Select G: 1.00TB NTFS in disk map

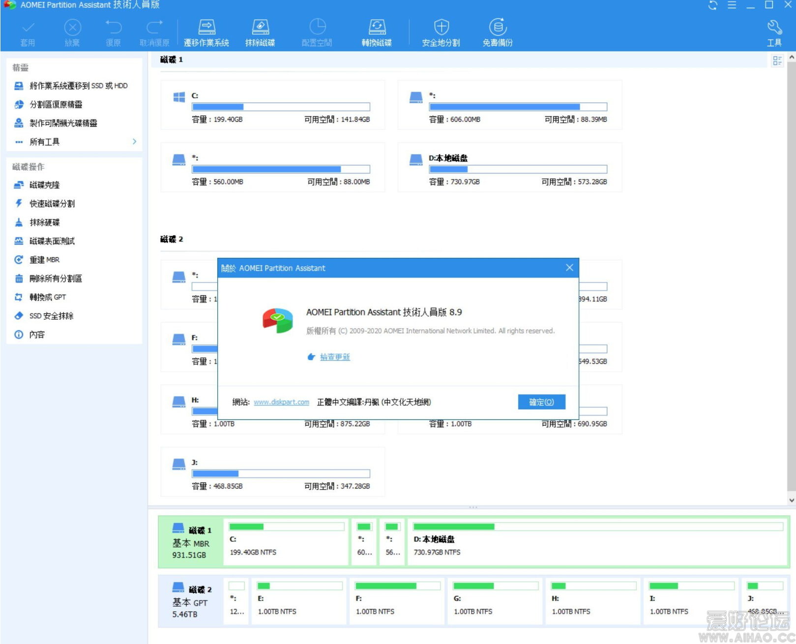[496, 601]
